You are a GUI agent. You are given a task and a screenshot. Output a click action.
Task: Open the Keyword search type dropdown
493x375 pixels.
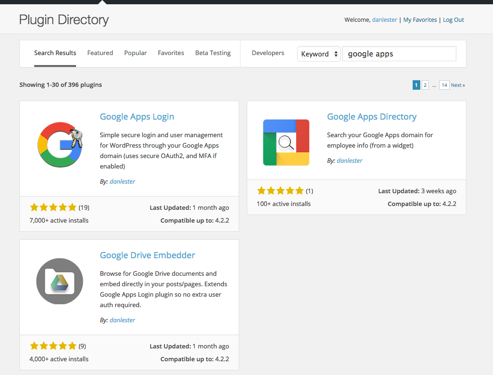[x=319, y=54]
